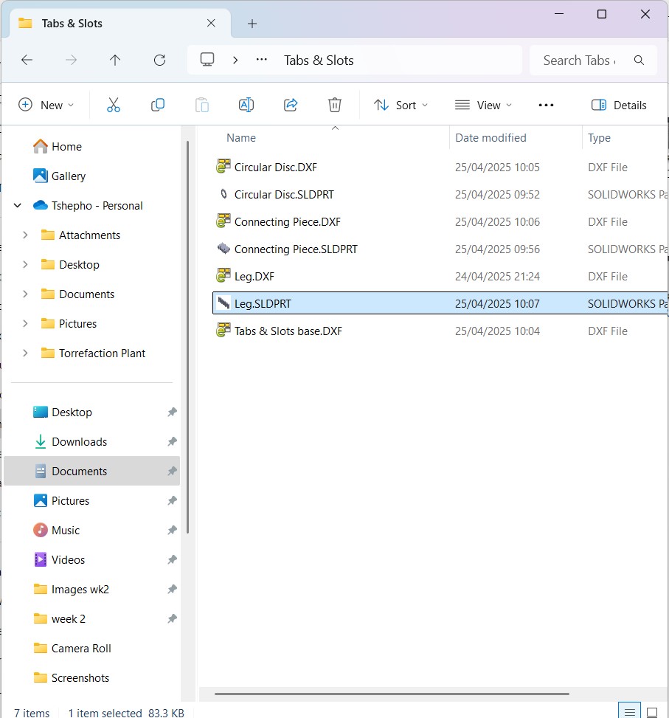Screen dimensions: 669x718
Task: Select Connecting Piece.DXF file name
Action: point(288,221)
